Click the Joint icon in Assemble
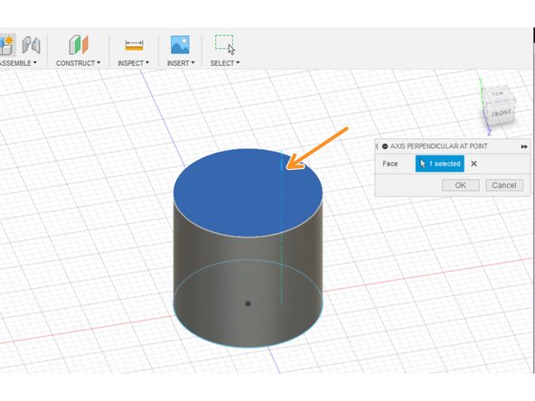 [31, 45]
